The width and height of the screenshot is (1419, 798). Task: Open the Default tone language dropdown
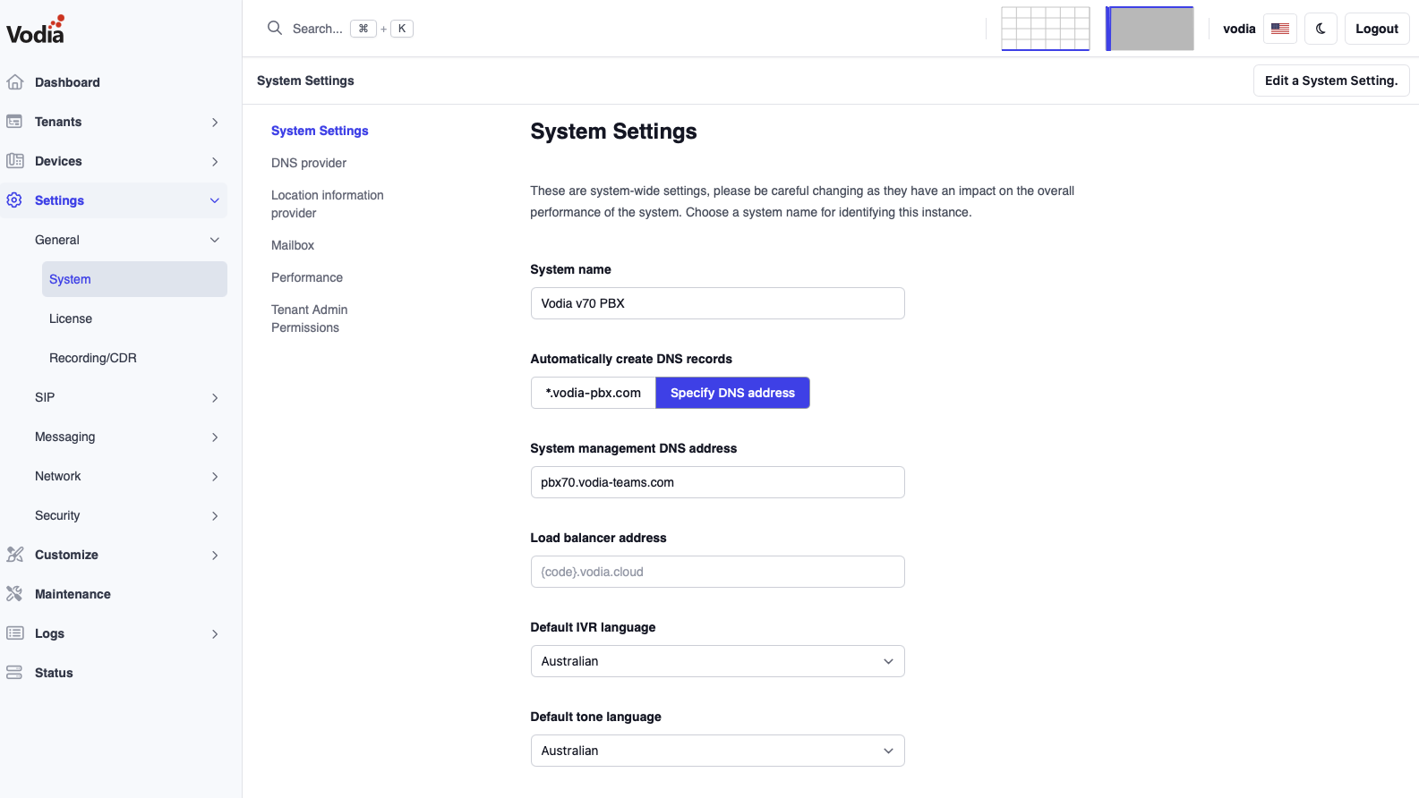717,751
